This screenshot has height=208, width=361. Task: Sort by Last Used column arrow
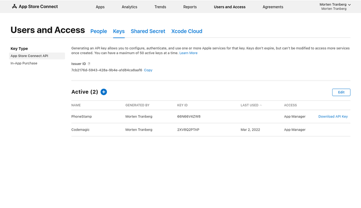pos(261,105)
